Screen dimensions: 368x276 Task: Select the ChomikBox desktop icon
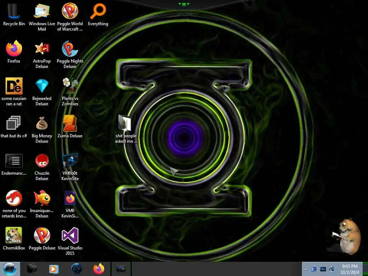(x=14, y=239)
